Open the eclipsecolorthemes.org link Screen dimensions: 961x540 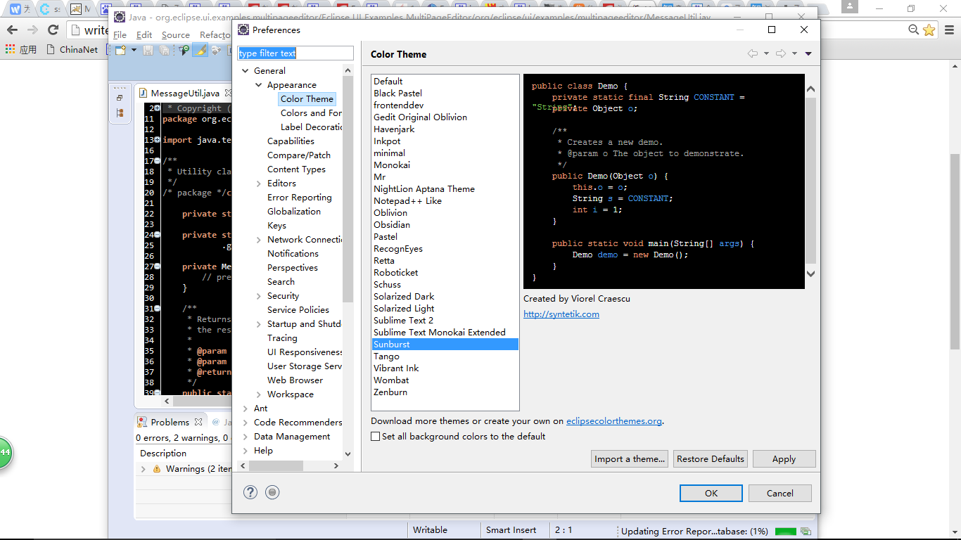pos(613,421)
